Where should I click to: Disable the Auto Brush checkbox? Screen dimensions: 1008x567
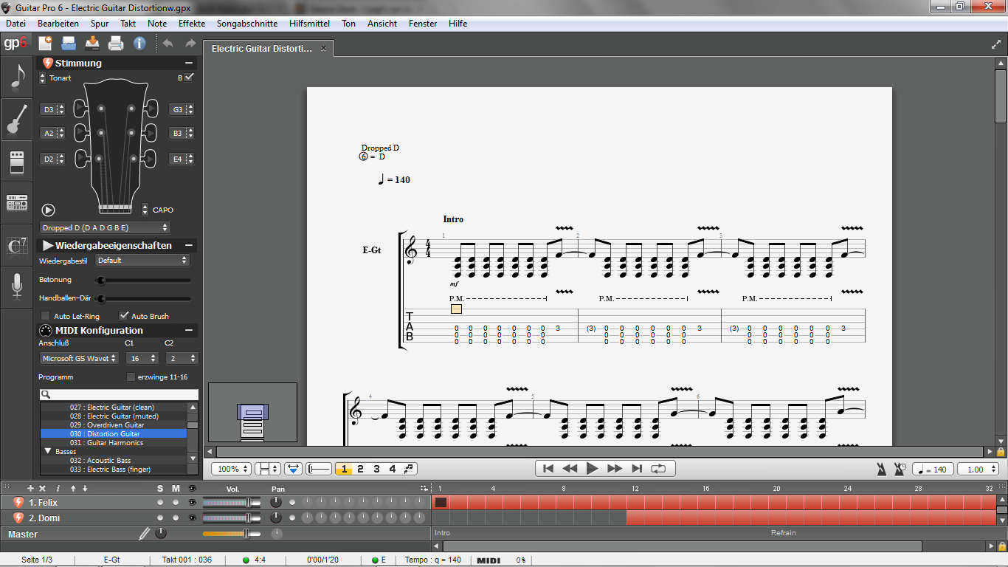[x=123, y=316]
